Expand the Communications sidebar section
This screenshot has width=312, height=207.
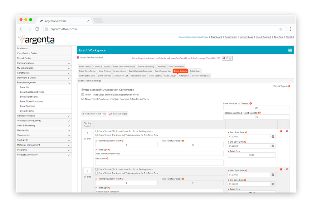44,63
